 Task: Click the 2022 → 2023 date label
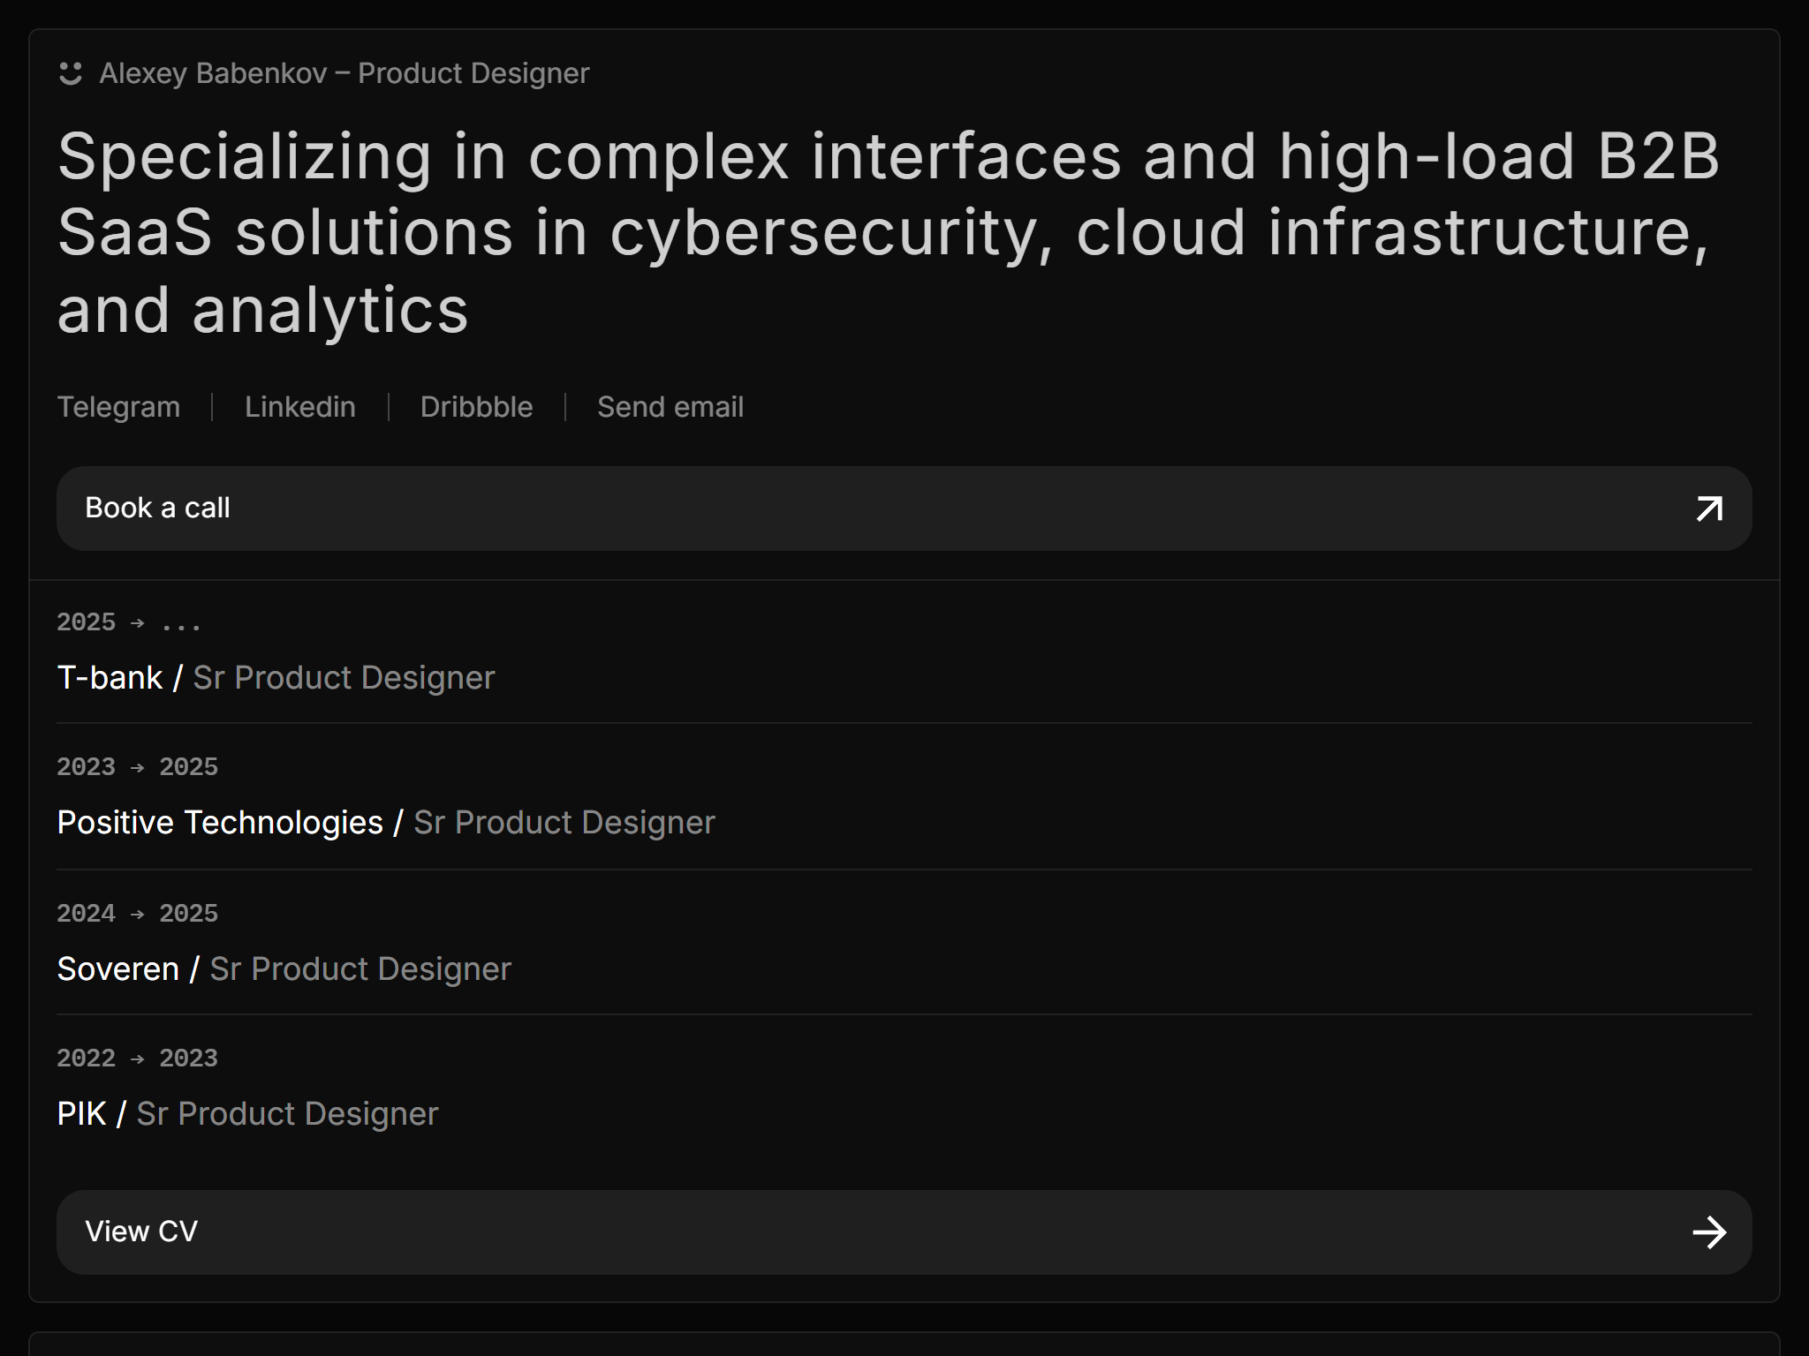point(138,1058)
